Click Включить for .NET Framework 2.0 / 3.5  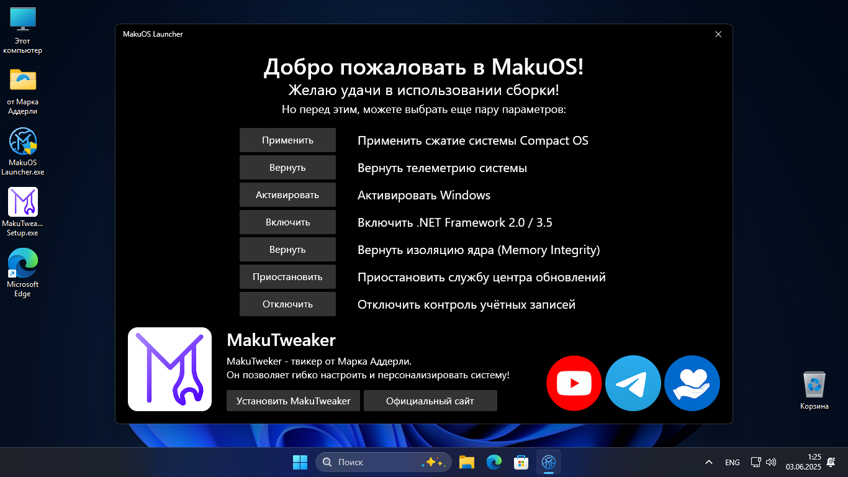pyautogui.click(x=287, y=222)
